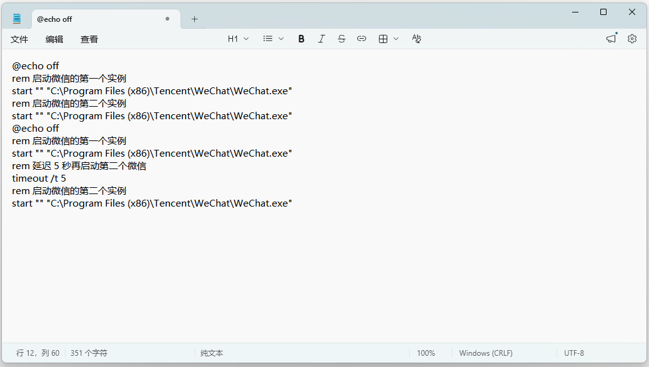Viewport: 649px width, 367px height.
Task: Close the '@echo off' tab via dot indicator
Action: pos(167,19)
